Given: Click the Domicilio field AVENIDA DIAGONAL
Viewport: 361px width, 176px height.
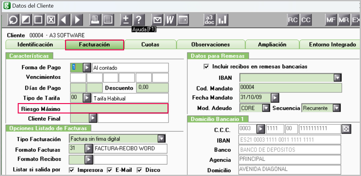Looking at the screenshot, I should pos(290,170).
